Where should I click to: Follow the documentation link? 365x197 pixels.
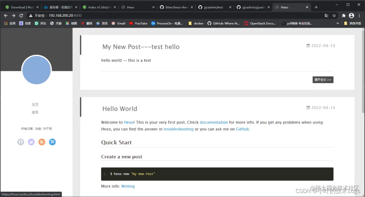point(214,122)
